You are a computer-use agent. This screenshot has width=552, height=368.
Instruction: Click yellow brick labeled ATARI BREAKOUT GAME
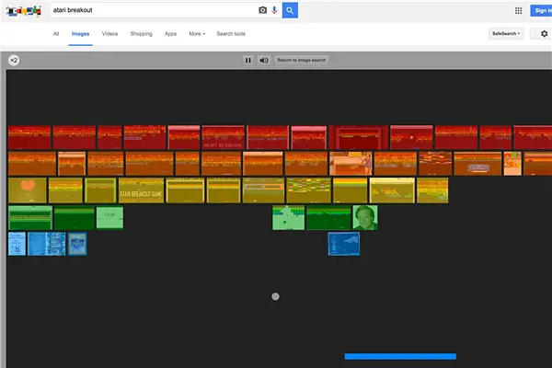[x=141, y=190]
